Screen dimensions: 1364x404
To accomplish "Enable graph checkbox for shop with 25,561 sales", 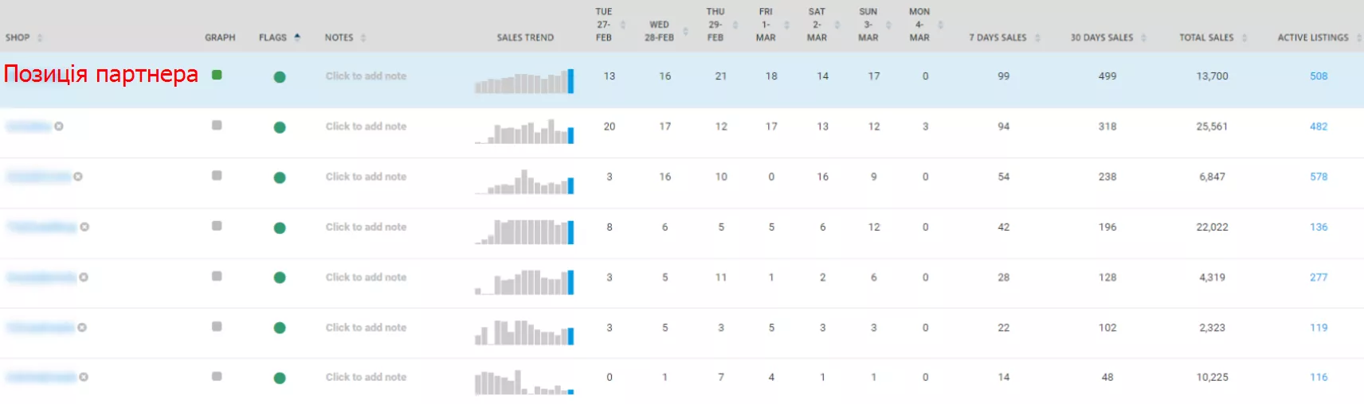I will [217, 126].
